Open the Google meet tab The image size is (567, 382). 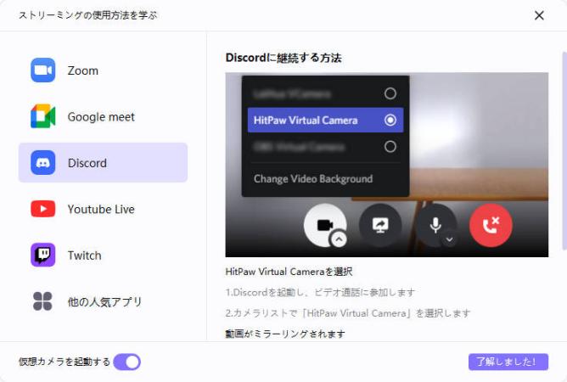(x=103, y=116)
